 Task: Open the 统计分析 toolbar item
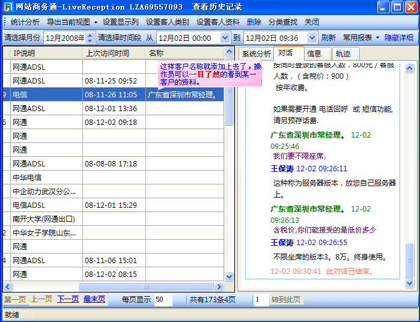coord(25,22)
